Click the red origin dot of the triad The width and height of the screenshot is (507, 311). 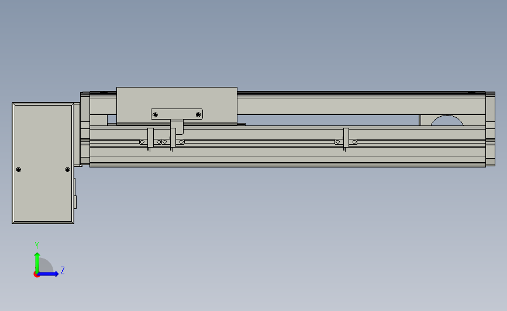click(x=36, y=275)
